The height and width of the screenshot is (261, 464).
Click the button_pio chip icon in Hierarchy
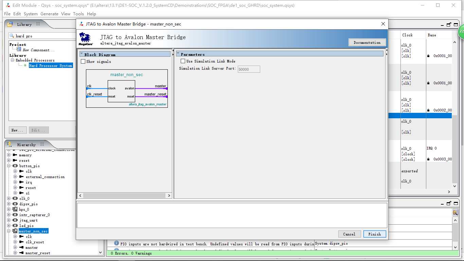click(15, 166)
